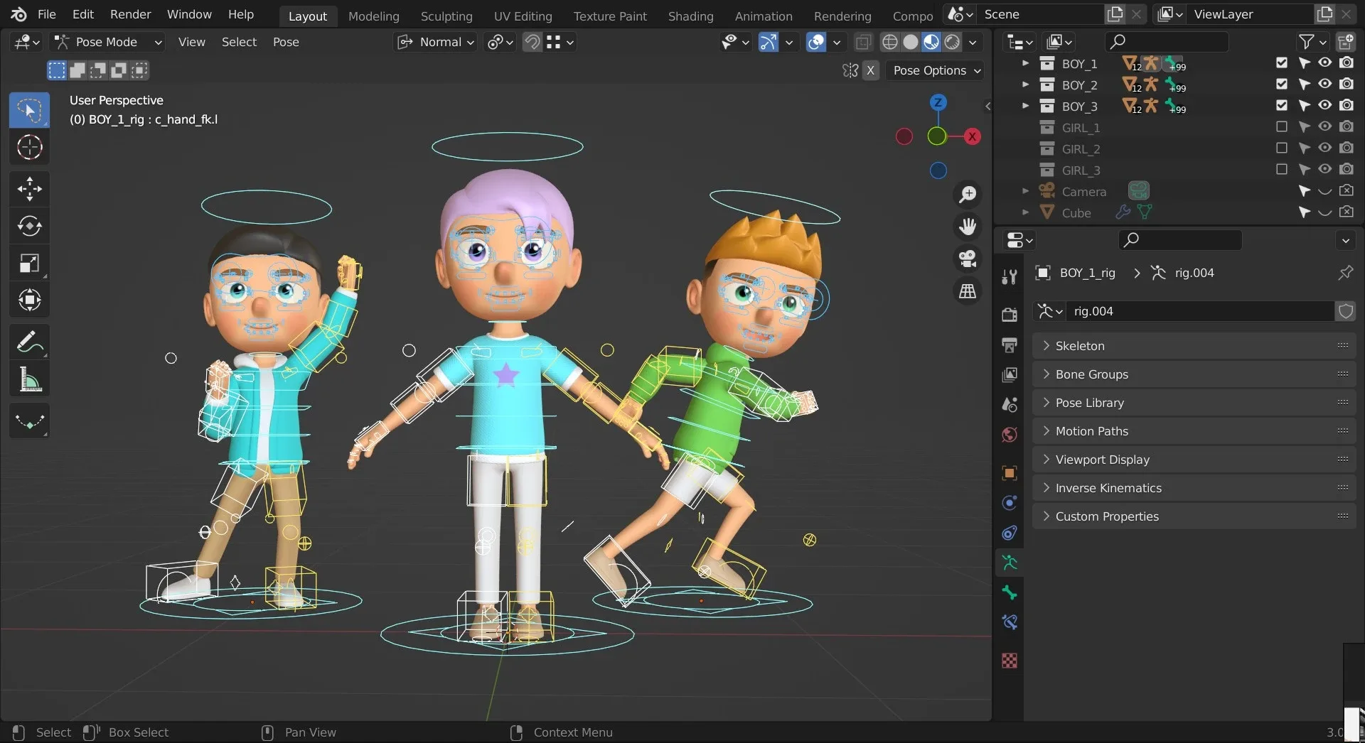
Task: Open the View Layer properties tab
Action: click(x=1009, y=374)
